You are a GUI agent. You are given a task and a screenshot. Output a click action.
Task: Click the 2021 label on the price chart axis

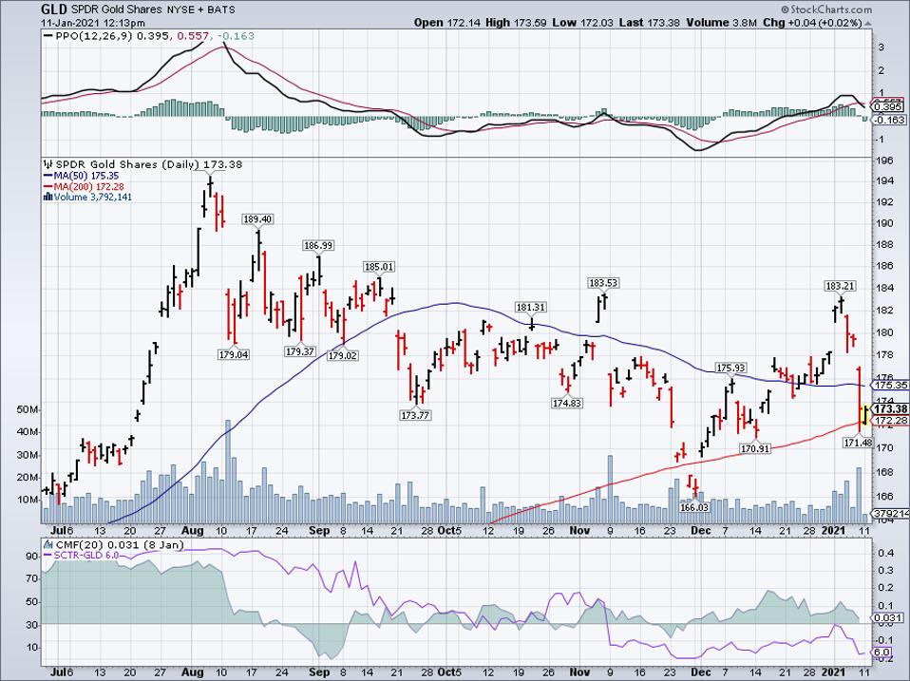point(835,530)
